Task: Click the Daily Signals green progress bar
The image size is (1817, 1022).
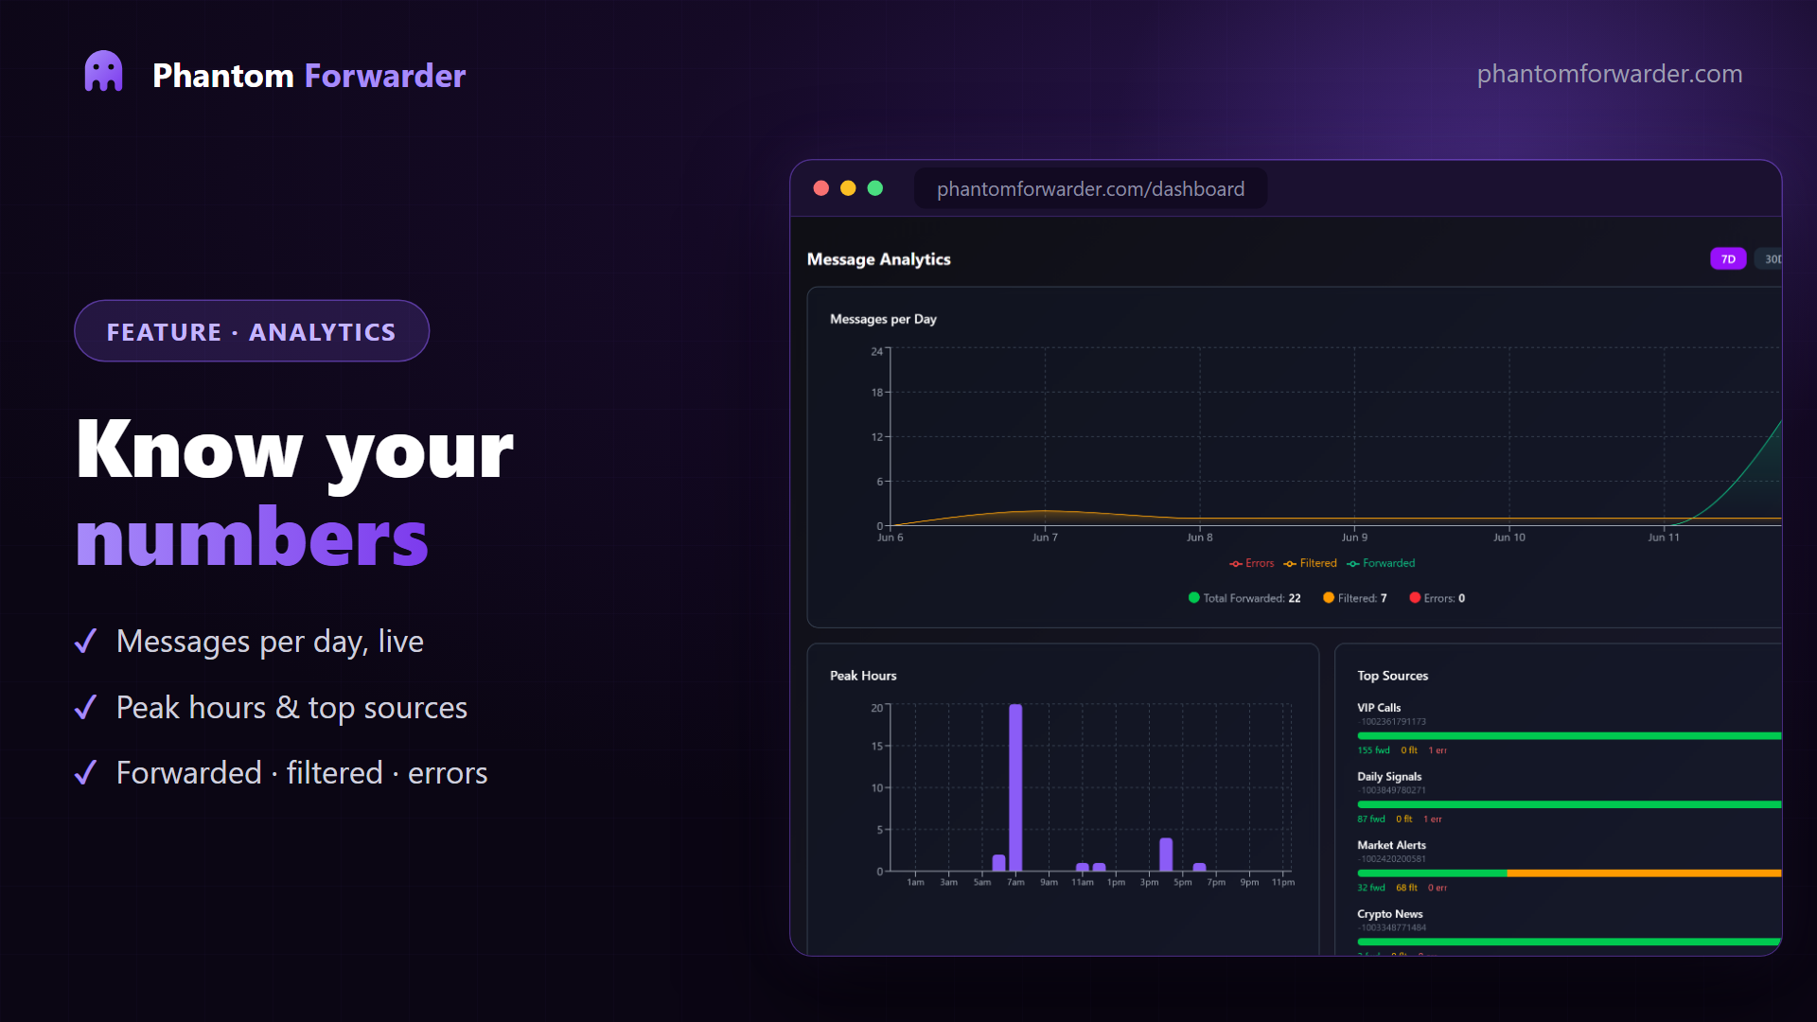Action: pos(1569,804)
